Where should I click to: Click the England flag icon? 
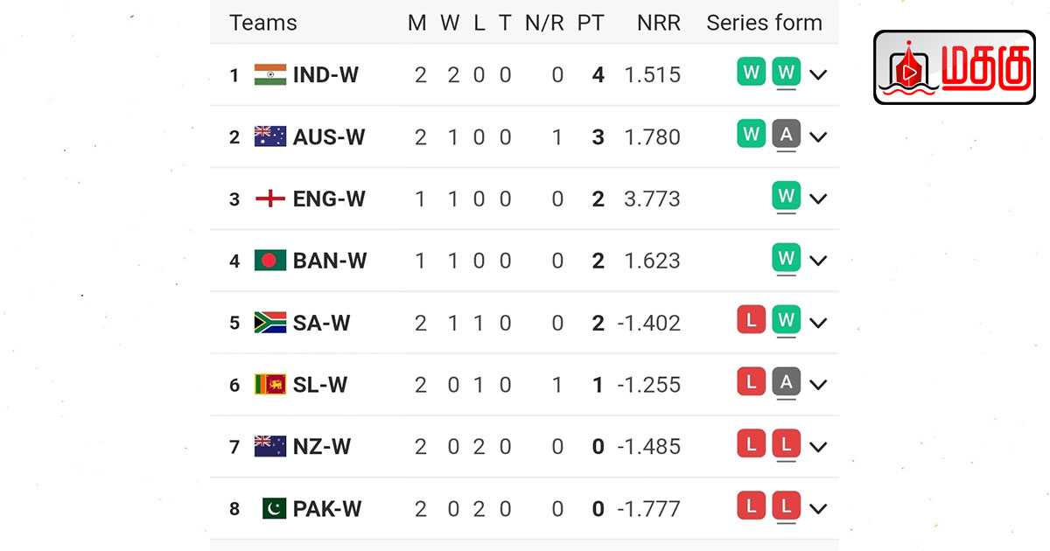point(270,199)
